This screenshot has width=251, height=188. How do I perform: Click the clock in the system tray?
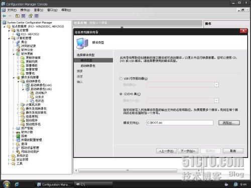pyautogui.click(x=243, y=184)
